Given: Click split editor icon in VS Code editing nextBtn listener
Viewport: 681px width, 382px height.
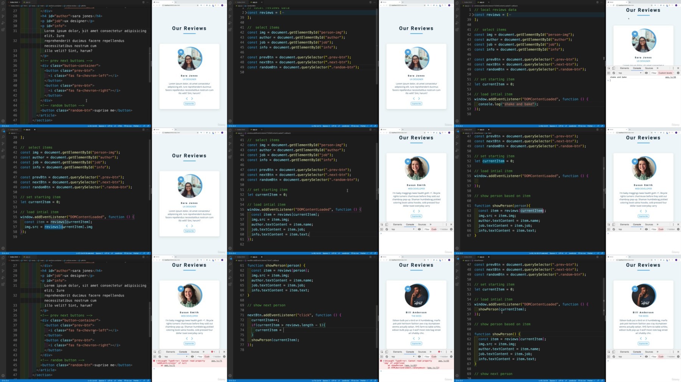Looking at the screenshot, I should [x=370, y=257].
